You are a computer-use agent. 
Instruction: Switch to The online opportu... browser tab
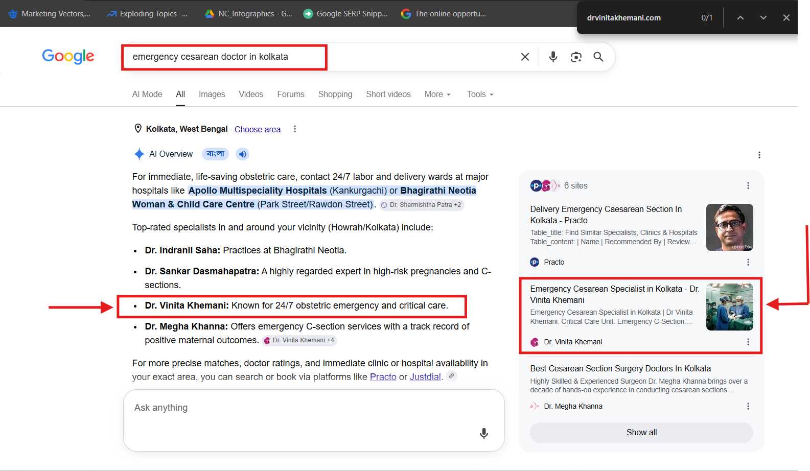click(444, 14)
